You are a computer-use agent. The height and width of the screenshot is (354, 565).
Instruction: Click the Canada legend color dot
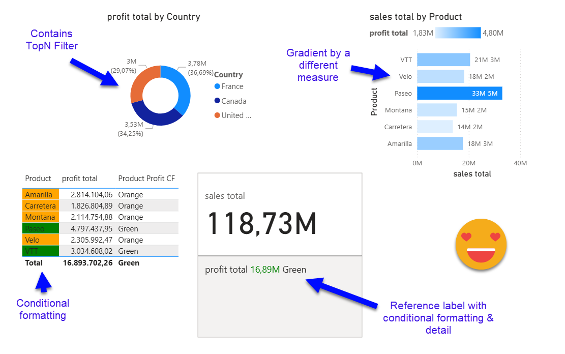click(x=218, y=101)
